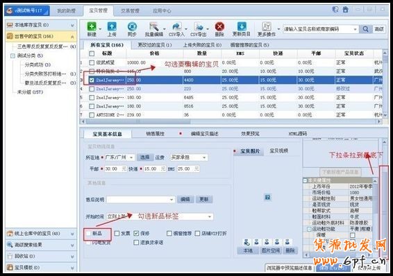Click the 高级 advanced search button
393x276 pixels.
[379, 29]
